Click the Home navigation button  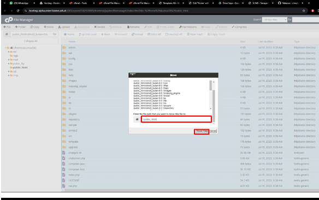pos(69,34)
